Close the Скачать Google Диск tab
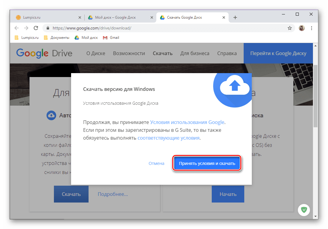328x229 pixels. click(x=223, y=17)
